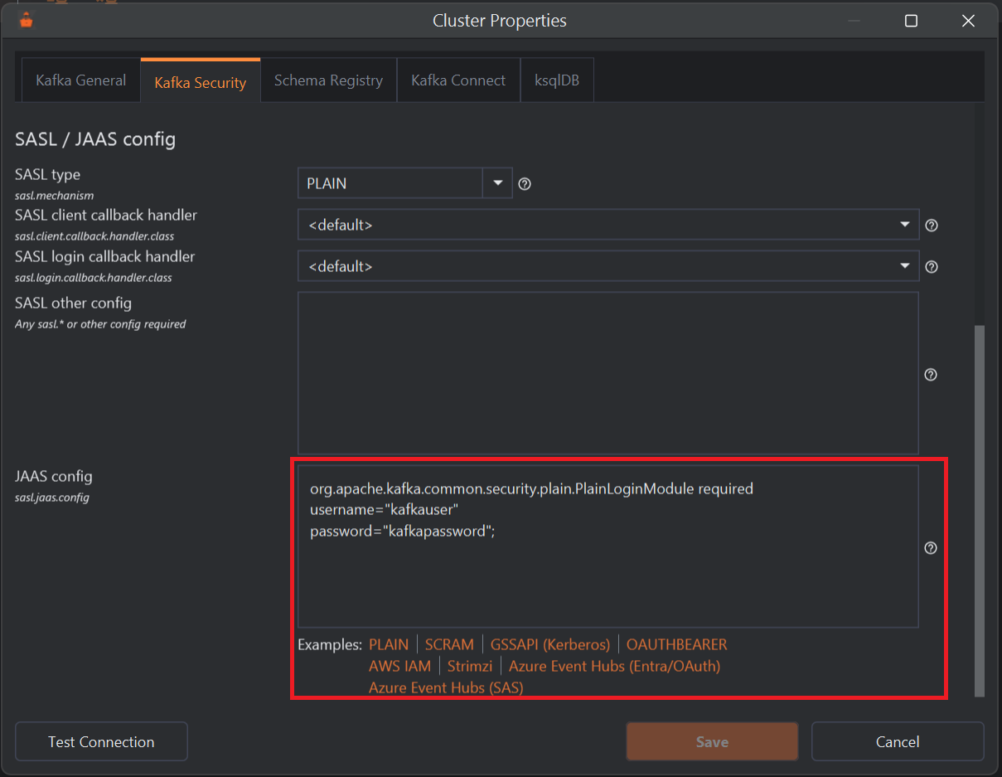Screen dimensions: 1002x777
Task: Select Azure Event Hubs (SAS) example
Action: (446, 687)
